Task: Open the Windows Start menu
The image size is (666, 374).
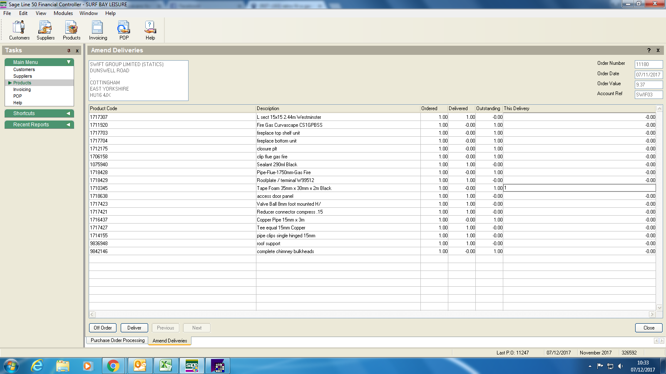Action: [x=11, y=366]
